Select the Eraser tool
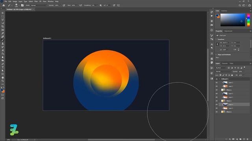Screen dimensions: 252x141 coord(3,51)
